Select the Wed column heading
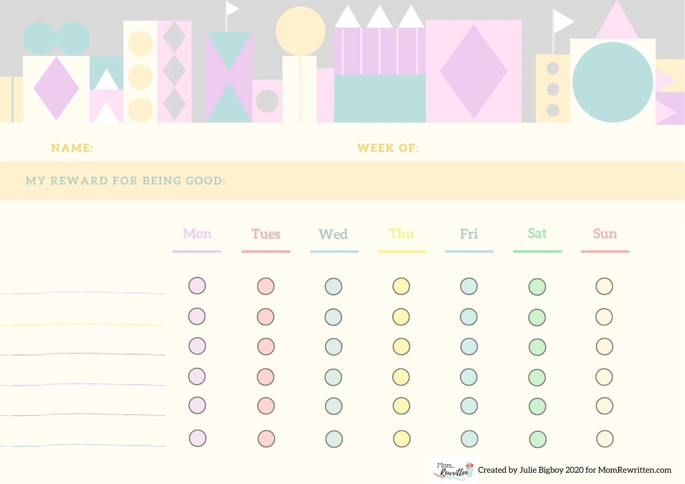This screenshot has width=685, height=484. pos(333,234)
